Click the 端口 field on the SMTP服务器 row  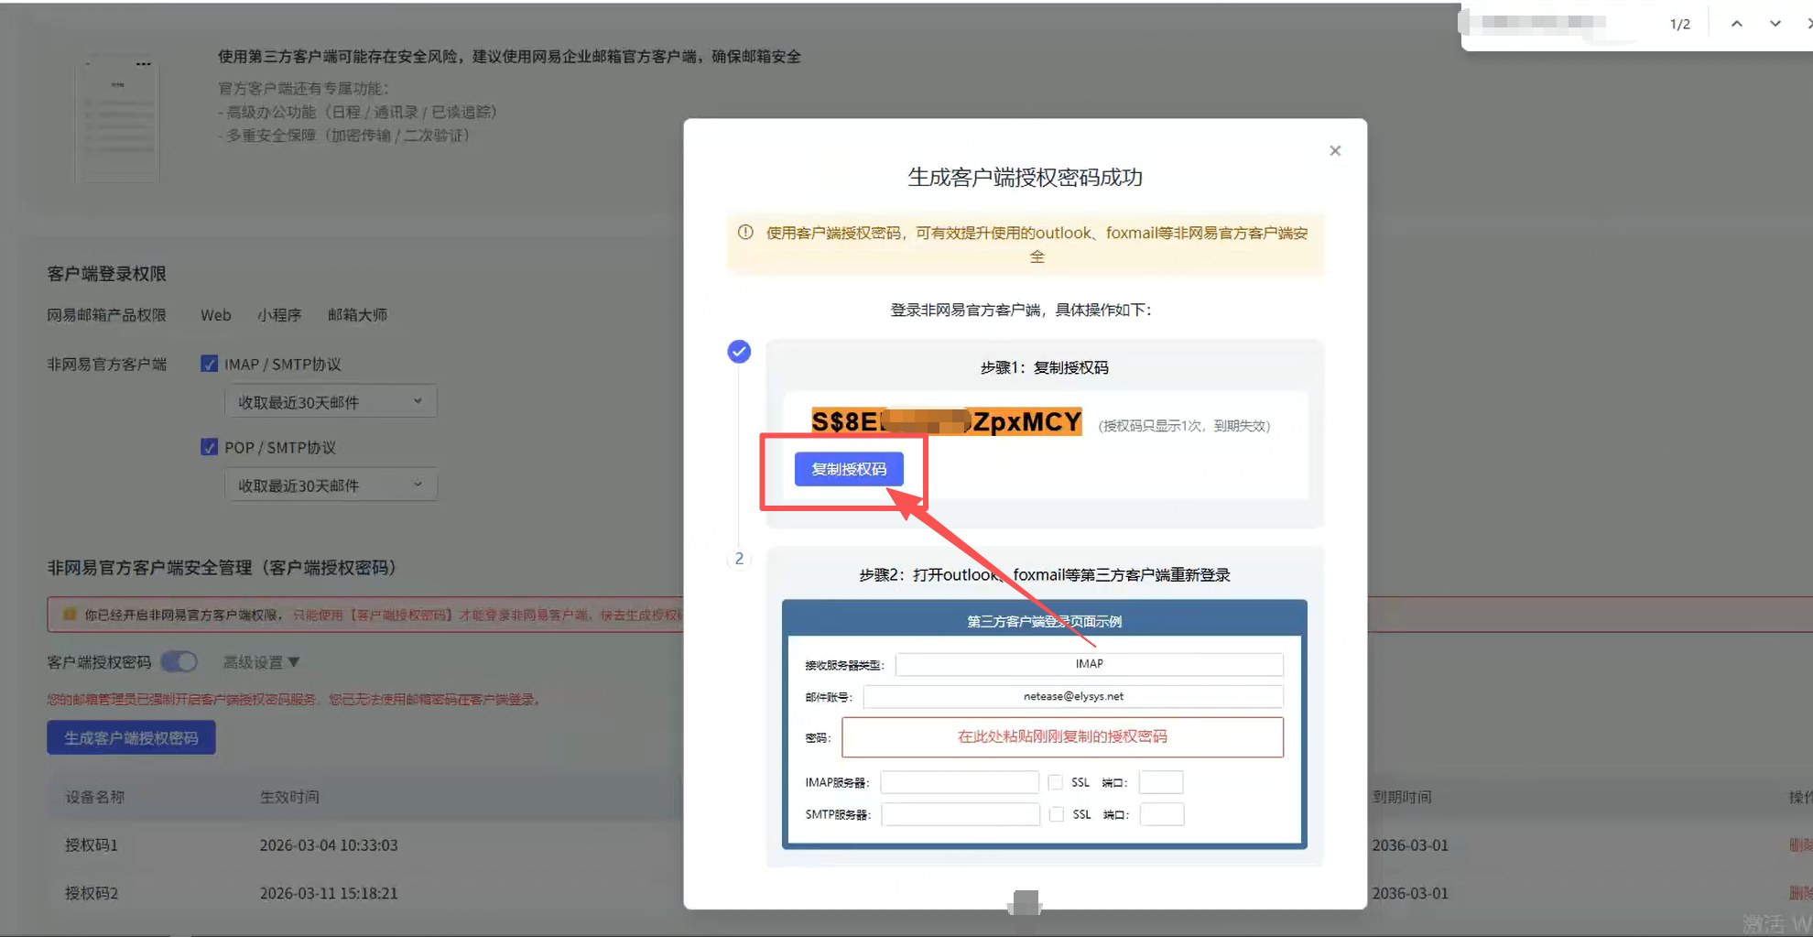tap(1162, 814)
